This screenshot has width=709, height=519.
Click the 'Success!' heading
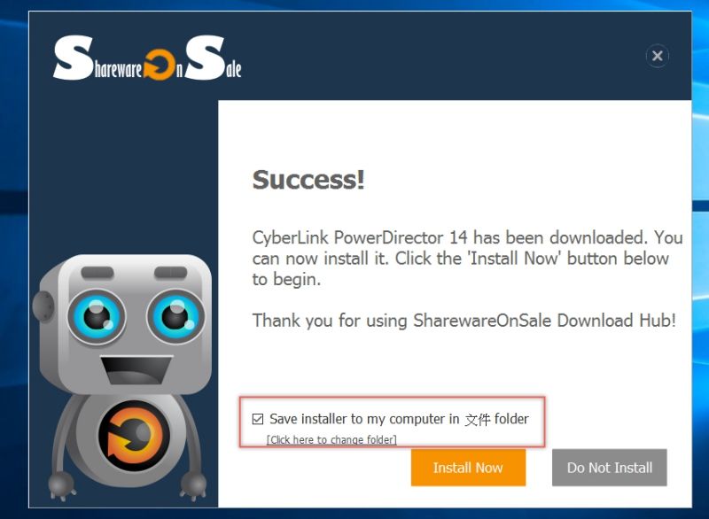point(308,180)
